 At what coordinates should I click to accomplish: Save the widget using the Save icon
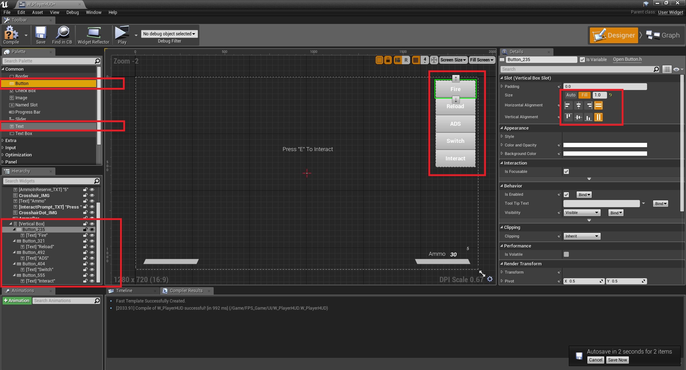41,35
